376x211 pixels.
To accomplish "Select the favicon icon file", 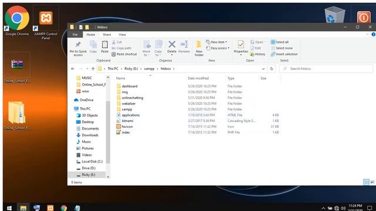I will [x=127, y=127].
